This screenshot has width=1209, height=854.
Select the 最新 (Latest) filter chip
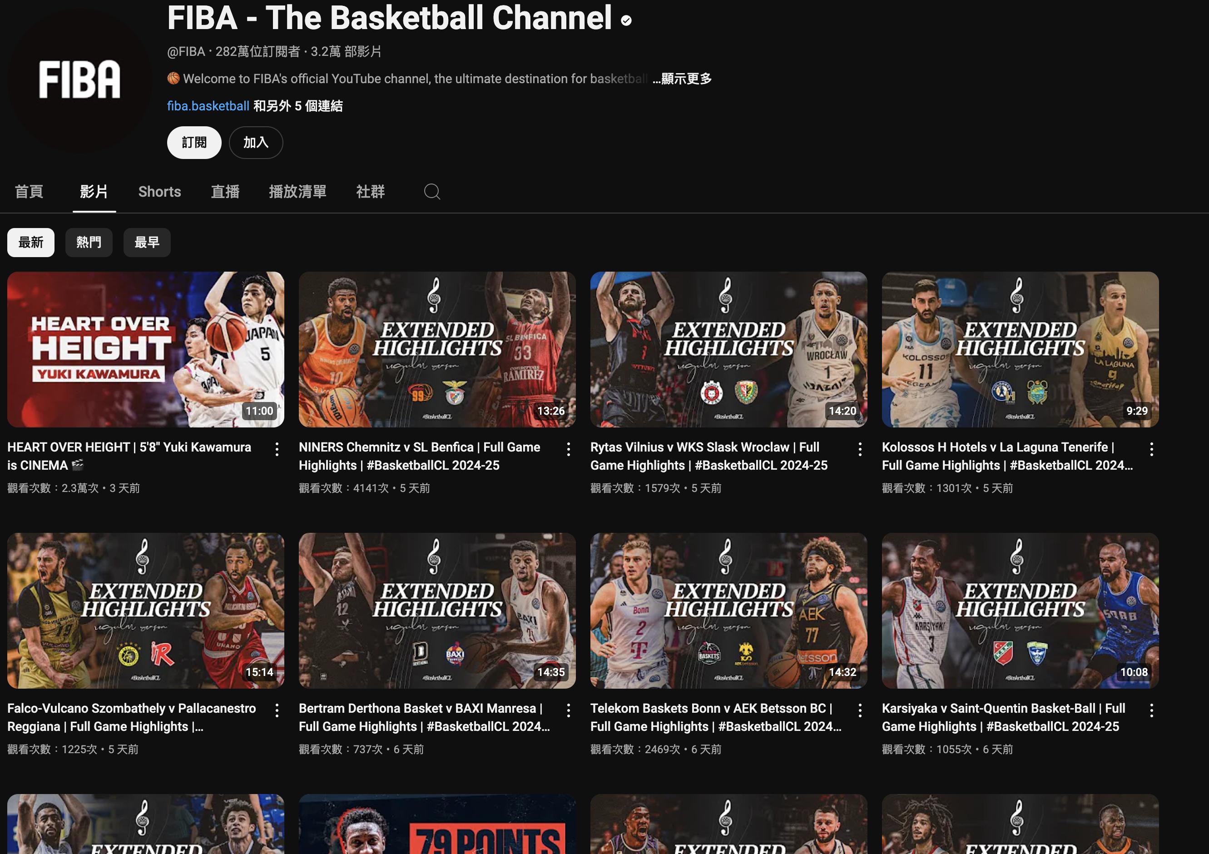tap(30, 242)
